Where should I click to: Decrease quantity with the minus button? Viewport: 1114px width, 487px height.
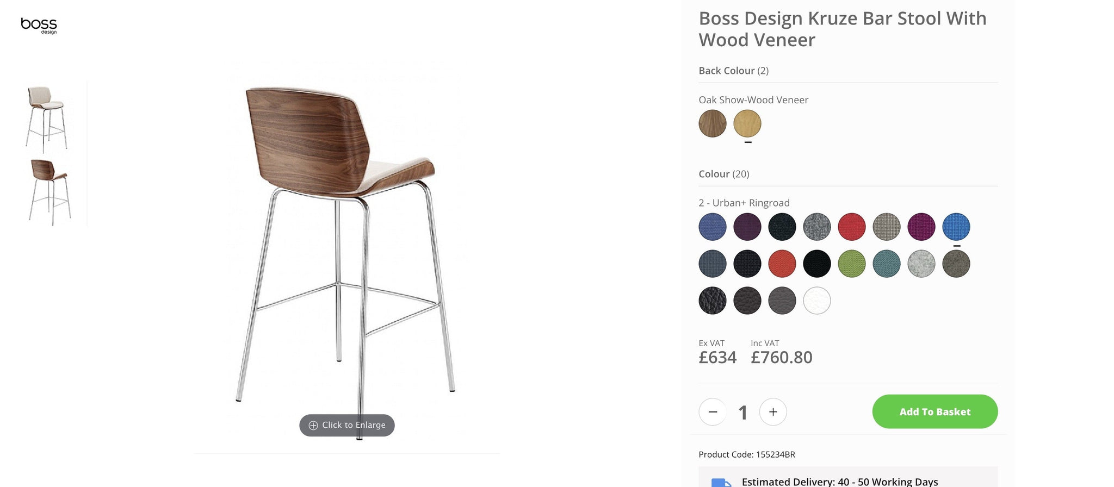coord(713,412)
